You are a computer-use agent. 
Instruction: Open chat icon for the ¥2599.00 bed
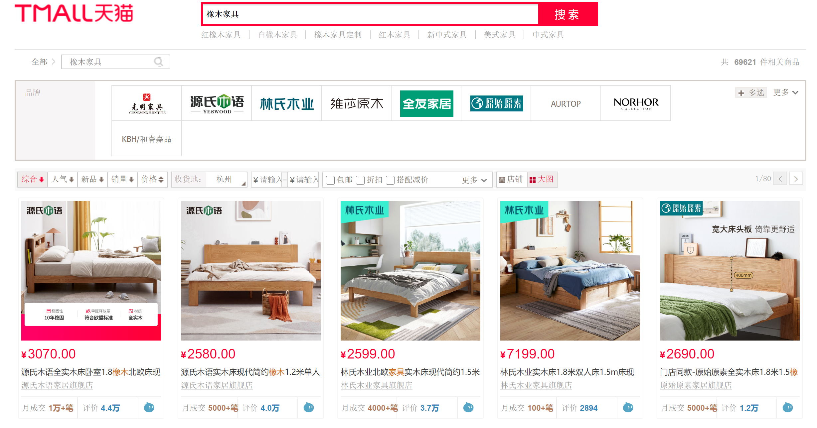[x=468, y=407]
